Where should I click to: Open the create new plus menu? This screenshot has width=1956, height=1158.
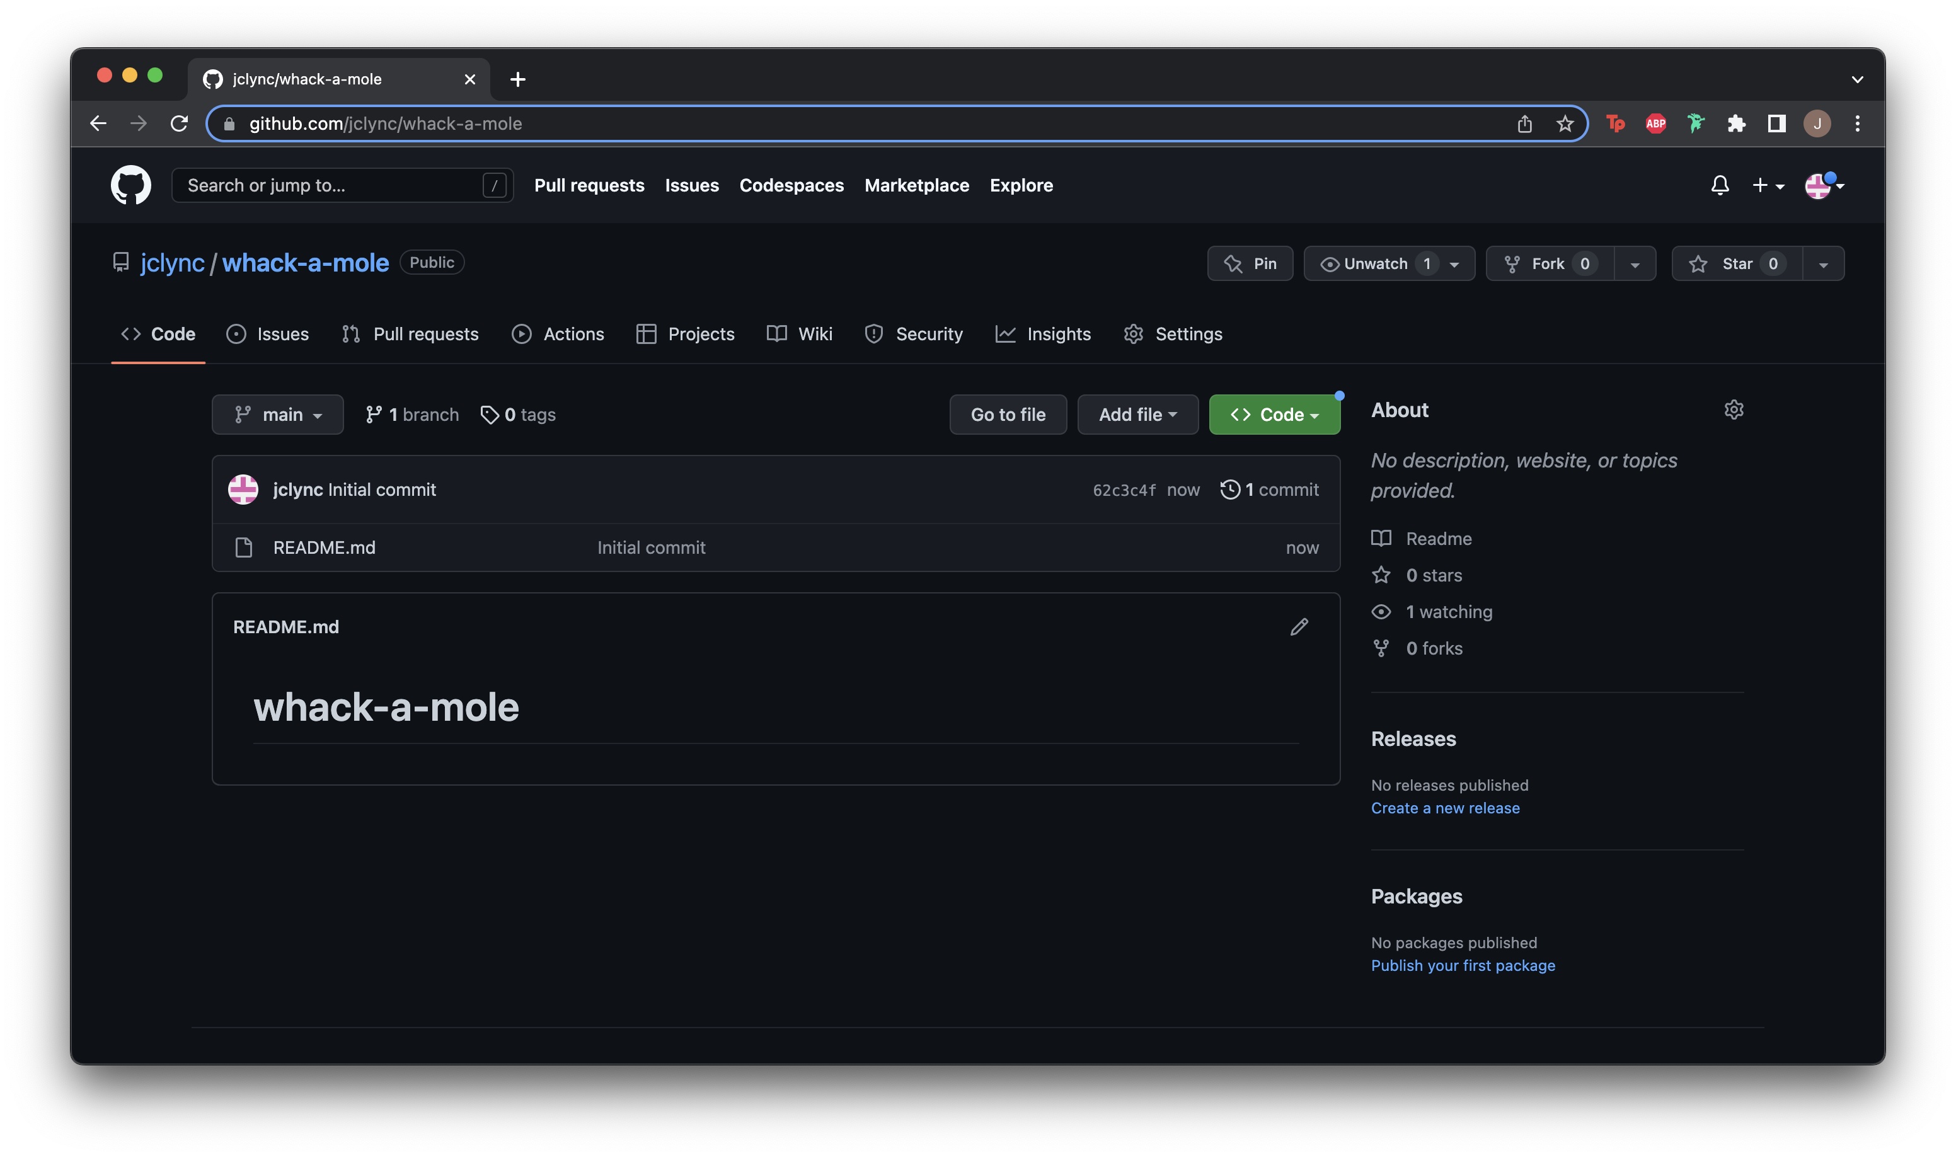click(1767, 185)
